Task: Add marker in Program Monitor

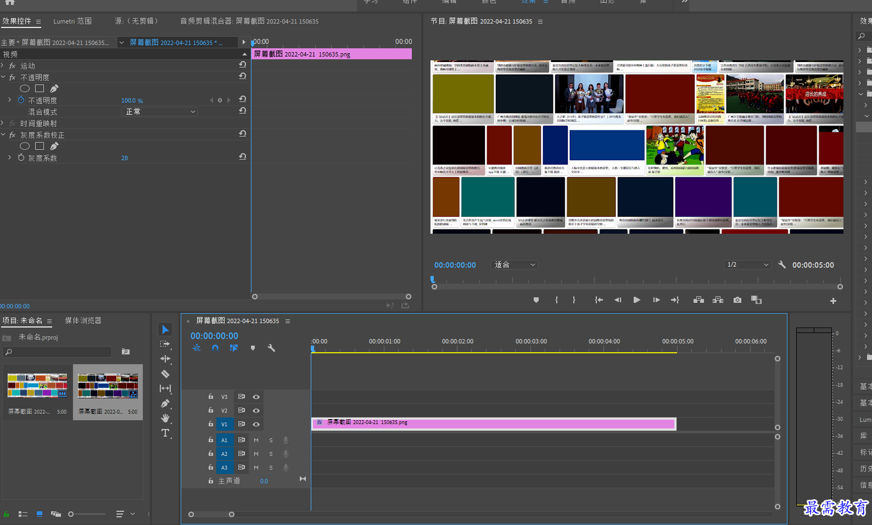Action: click(x=536, y=300)
